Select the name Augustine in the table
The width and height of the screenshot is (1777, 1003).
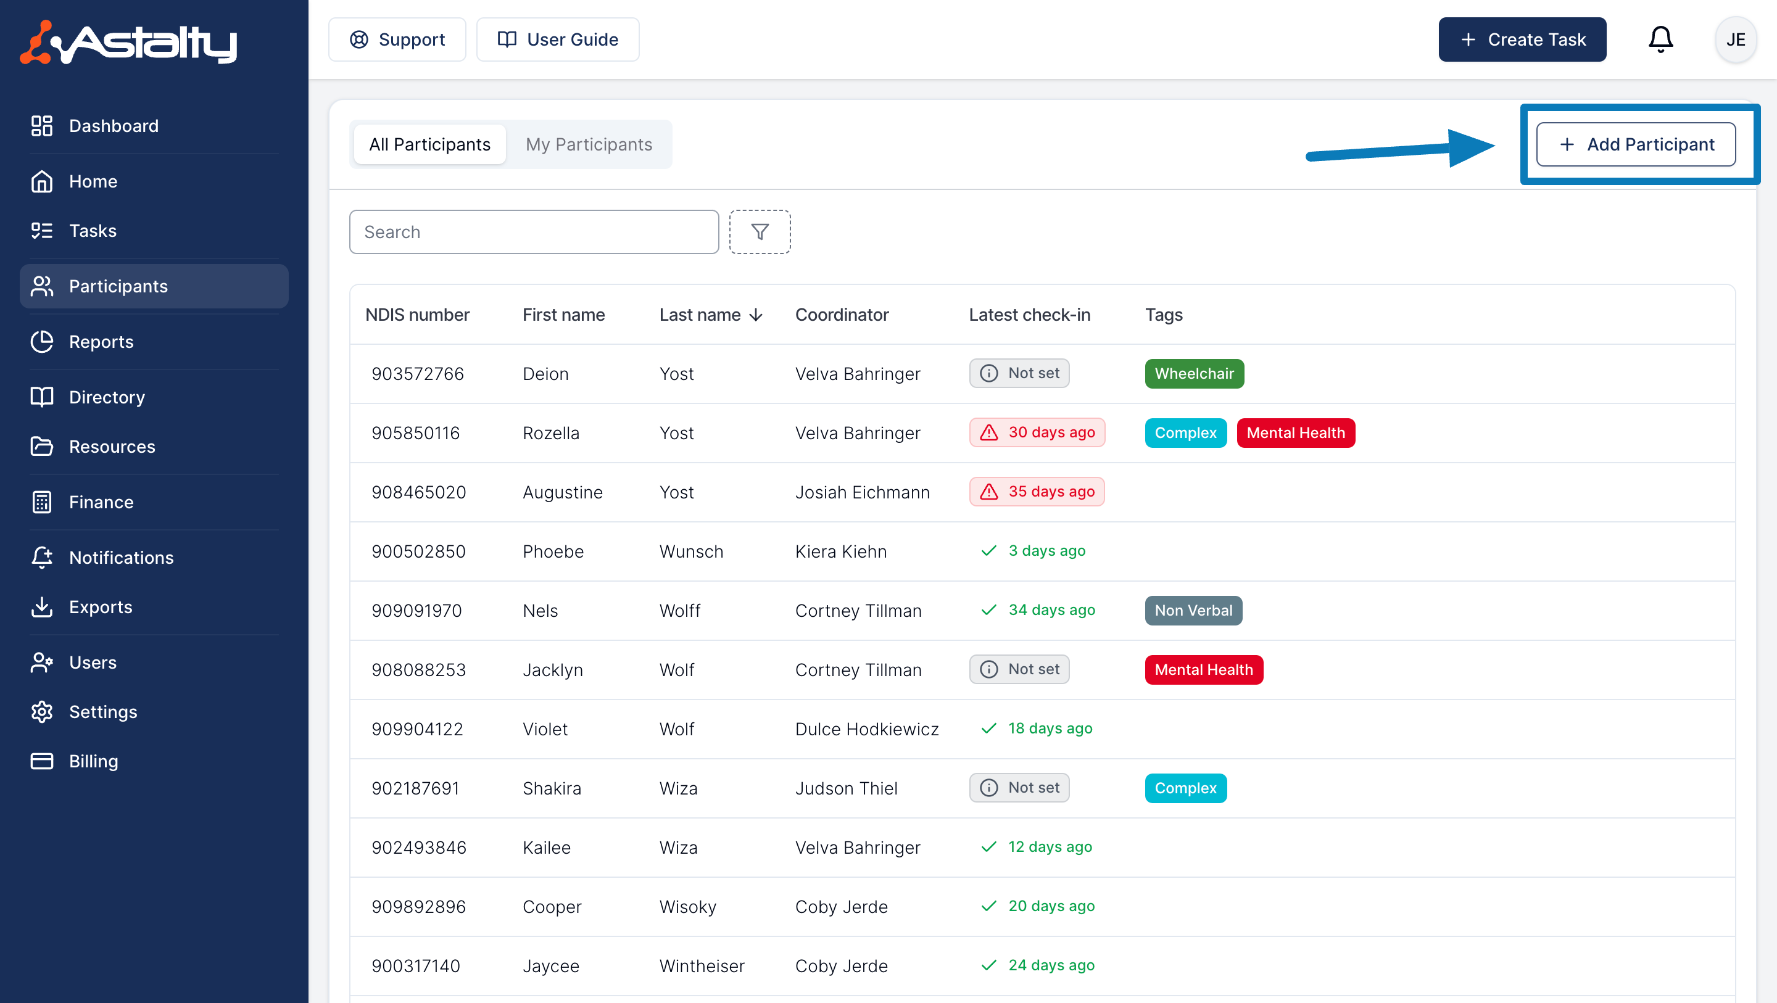click(562, 492)
